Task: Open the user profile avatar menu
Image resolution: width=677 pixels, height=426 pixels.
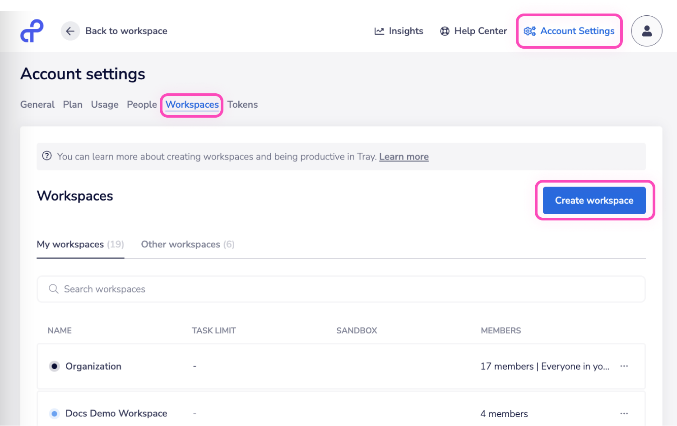Action: click(647, 31)
